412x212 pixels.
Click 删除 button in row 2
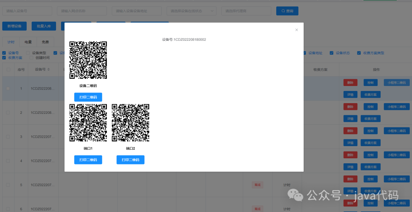(350, 107)
